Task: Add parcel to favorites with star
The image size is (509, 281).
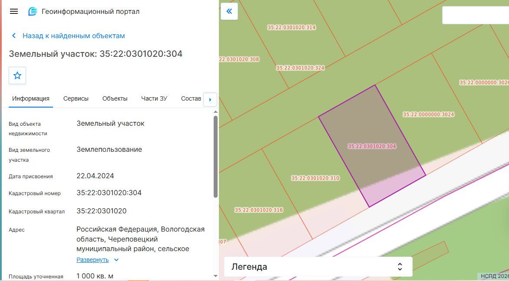Action: 17,75
